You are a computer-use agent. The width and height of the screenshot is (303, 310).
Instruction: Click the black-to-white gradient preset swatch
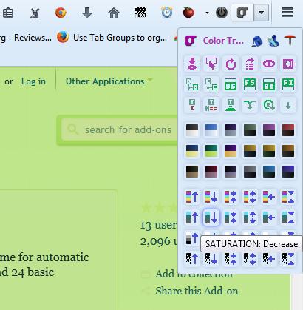coord(192,130)
